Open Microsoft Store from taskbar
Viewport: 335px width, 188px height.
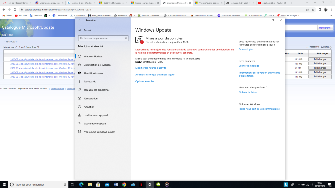point(98,185)
